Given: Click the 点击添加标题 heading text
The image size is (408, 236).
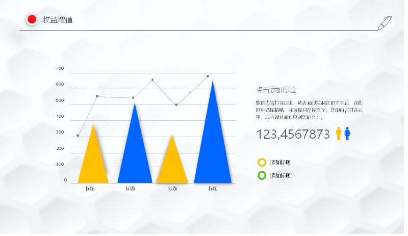Looking at the screenshot, I should tap(276, 90).
